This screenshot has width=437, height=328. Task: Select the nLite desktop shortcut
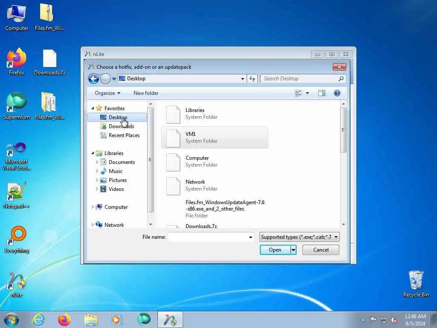[17, 284]
